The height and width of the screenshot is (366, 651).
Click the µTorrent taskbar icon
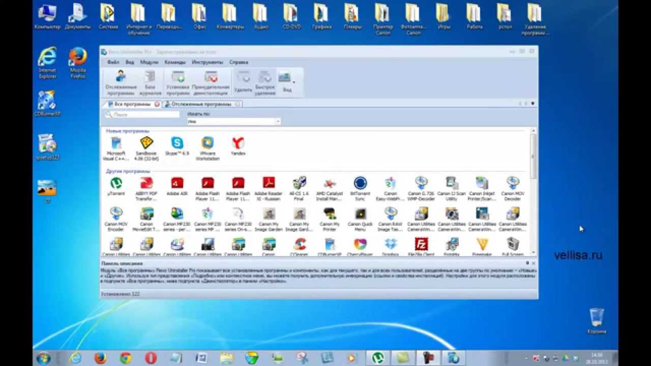click(377, 358)
